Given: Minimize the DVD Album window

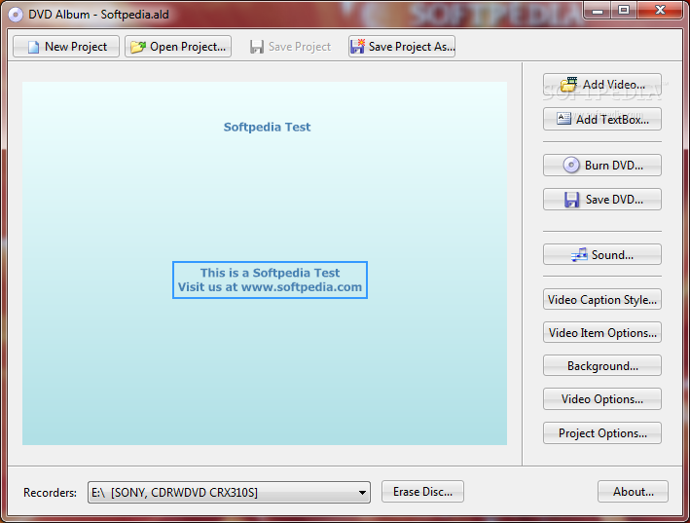Looking at the screenshot, I should pos(598,10).
